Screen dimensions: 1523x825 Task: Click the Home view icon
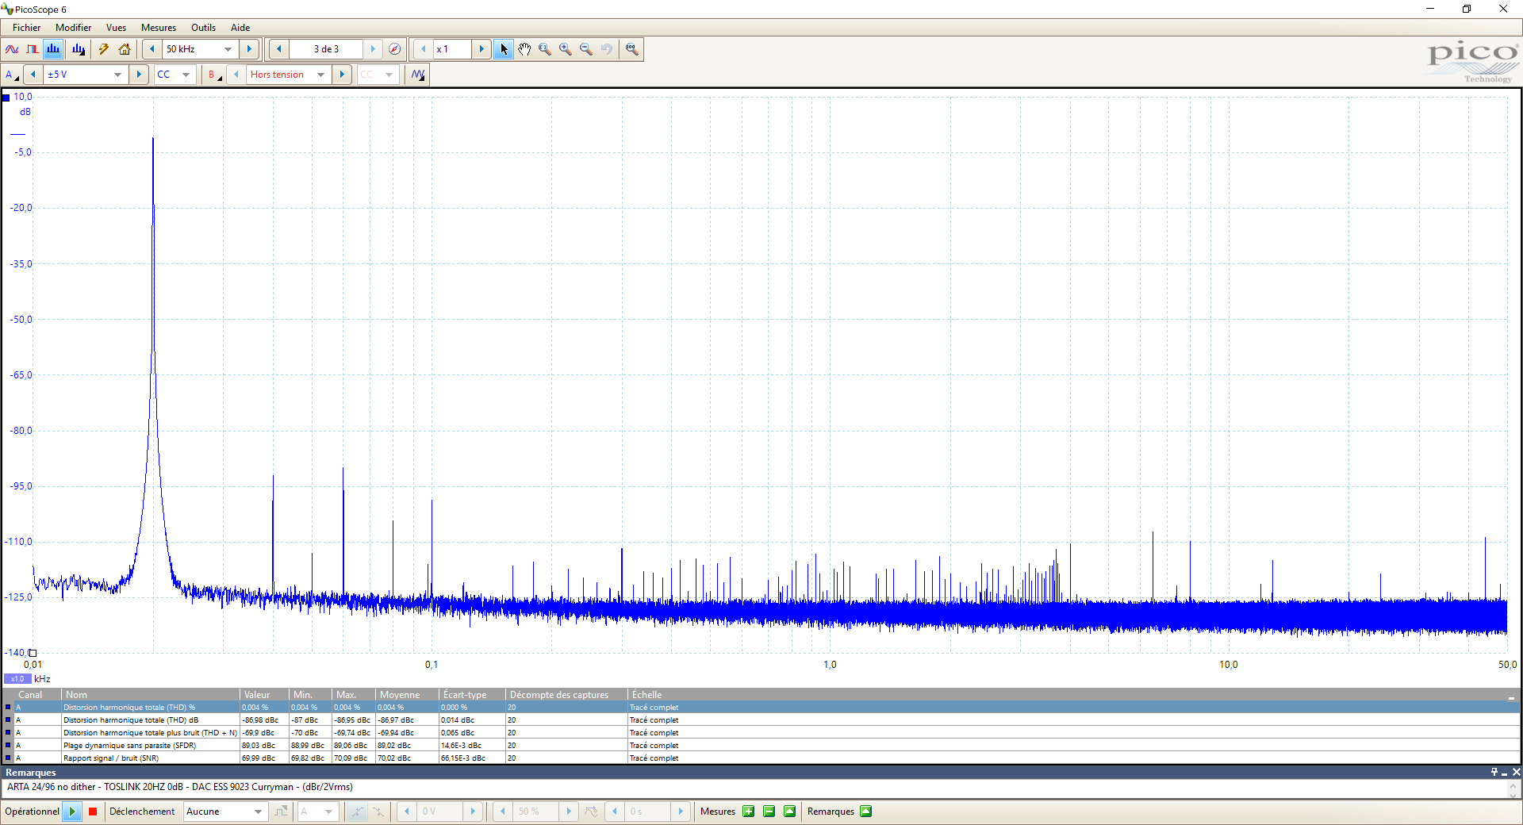125,49
